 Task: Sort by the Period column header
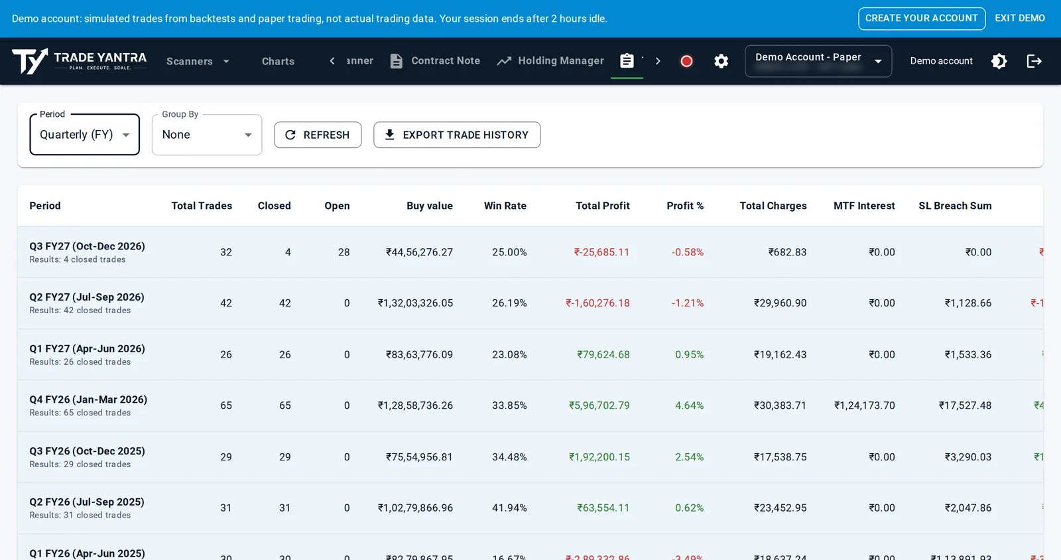pyautogui.click(x=45, y=206)
